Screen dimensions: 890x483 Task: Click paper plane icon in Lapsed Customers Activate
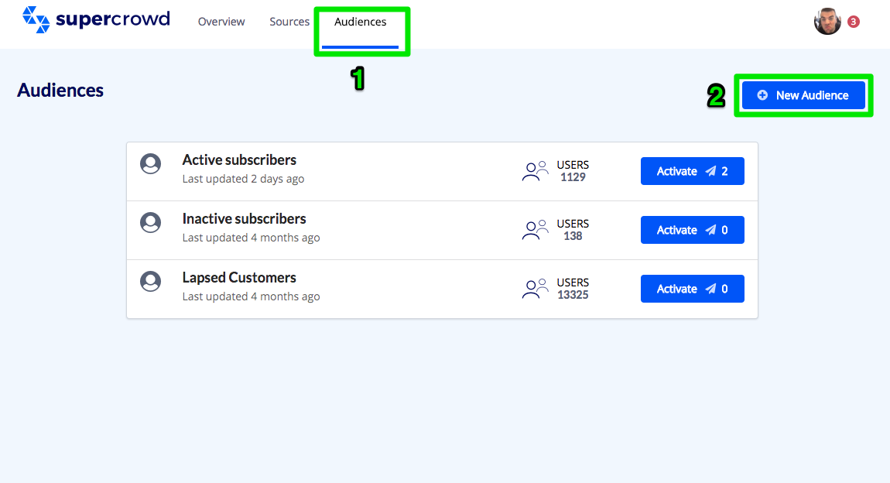pyautogui.click(x=710, y=289)
